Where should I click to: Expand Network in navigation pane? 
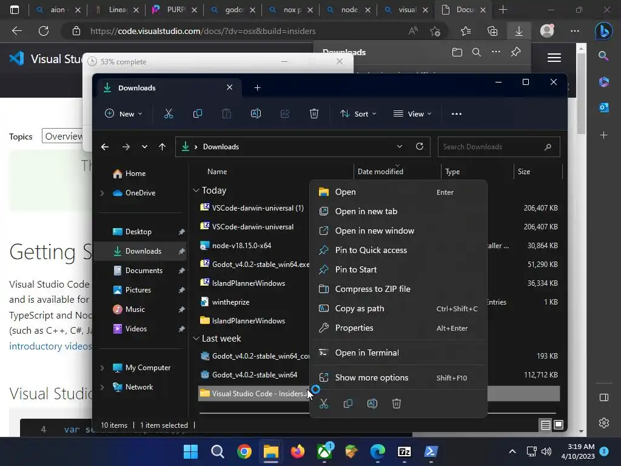pyautogui.click(x=102, y=387)
